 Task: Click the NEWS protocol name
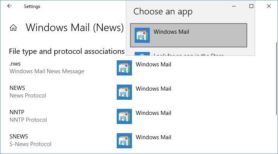tap(17, 88)
